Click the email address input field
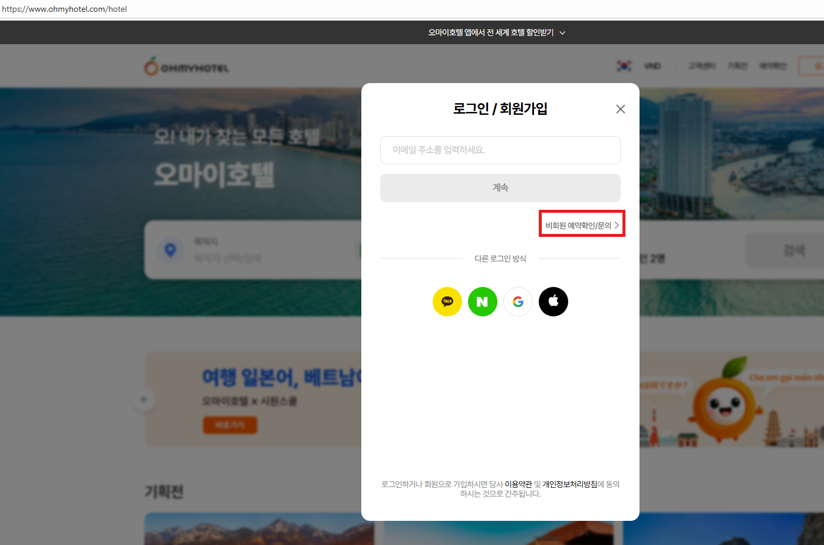This screenshot has height=545, width=824. (500, 150)
